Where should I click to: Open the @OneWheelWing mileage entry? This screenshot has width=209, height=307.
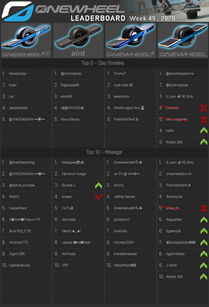(22, 163)
